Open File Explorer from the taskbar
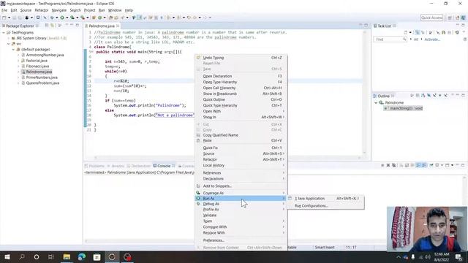The height and width of the screenshot is (263, 468). [67, 257]
